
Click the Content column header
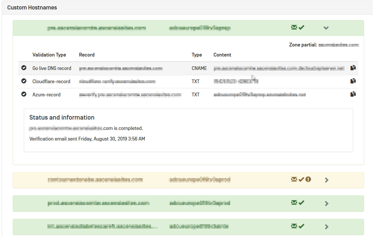(222, 55)
